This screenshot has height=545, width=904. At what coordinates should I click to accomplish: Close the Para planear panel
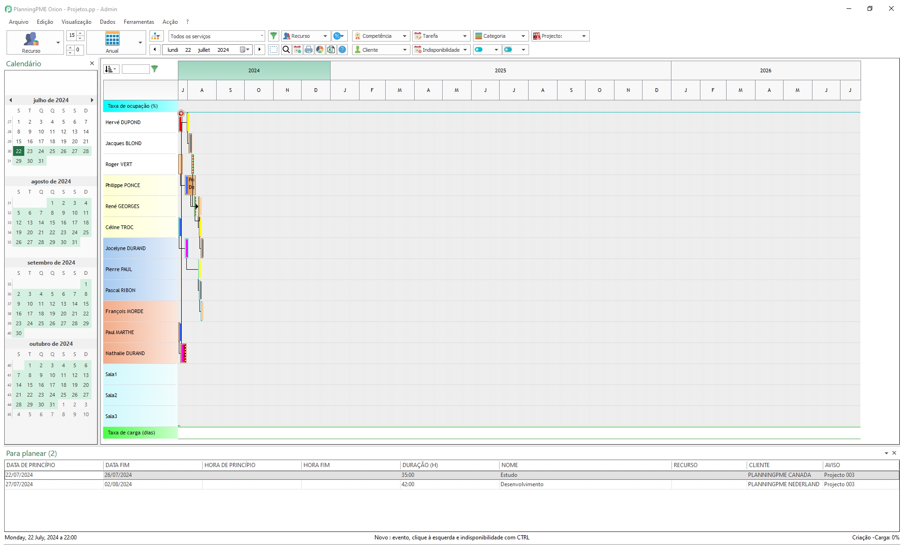coord(894,453)
